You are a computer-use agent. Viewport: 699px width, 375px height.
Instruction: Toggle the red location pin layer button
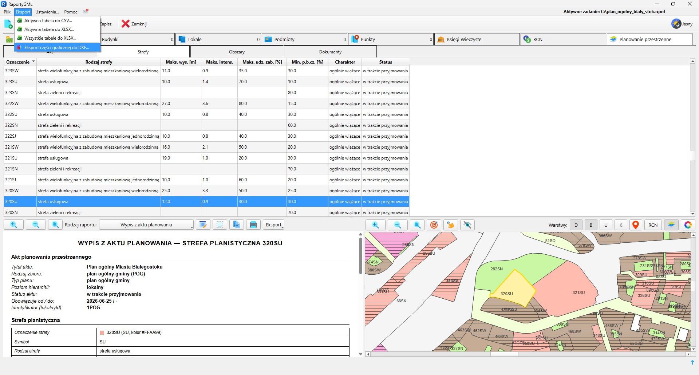tap(636, 225)
